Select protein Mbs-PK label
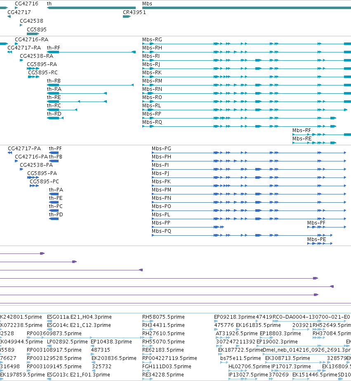 coord(161,182)
